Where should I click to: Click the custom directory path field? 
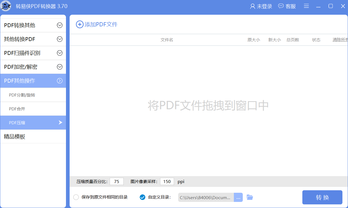click(206, 197)
